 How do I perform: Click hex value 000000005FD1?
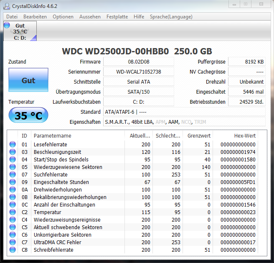(x=238, y=182)
